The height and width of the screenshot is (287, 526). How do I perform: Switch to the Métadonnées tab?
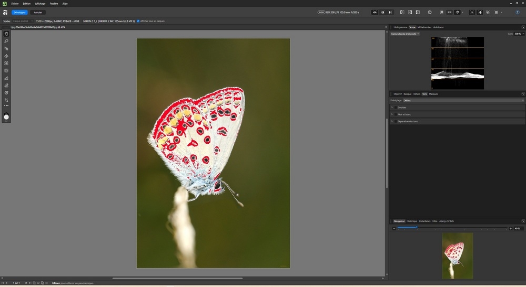[424, 27]
